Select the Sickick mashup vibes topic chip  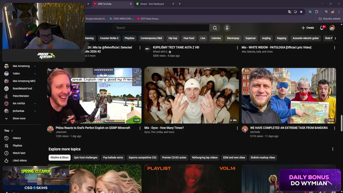263,158
